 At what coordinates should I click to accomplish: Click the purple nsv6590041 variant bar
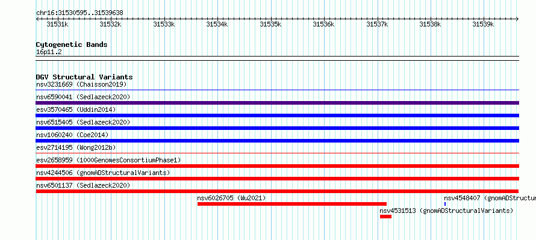277,103
